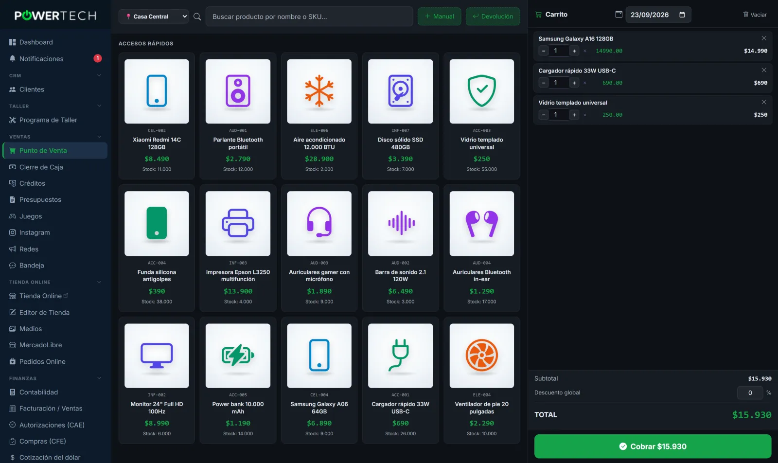Screen dimensions: 778x463
Task: Open the Dashboard menu item
Action: coord(55,42)
